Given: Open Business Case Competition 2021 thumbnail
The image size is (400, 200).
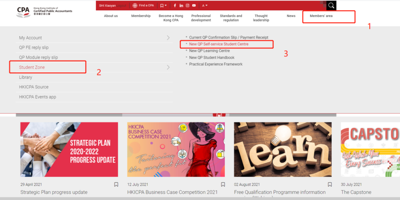Looking at the screenshot, I should coord(176,149).
